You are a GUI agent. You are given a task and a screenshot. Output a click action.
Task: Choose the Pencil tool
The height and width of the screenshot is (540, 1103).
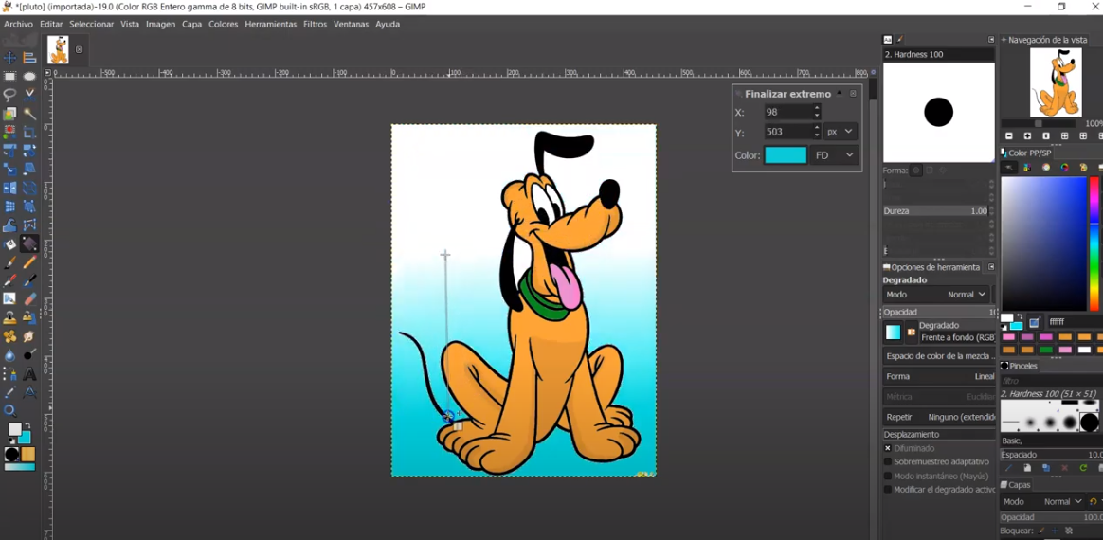click(29, 262)
